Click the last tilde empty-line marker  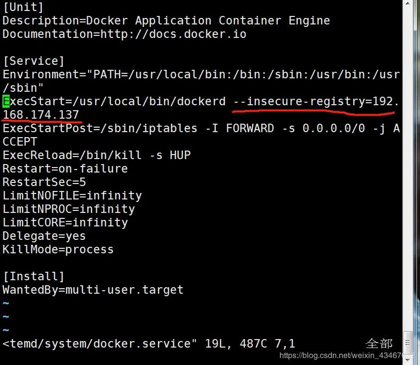5,330
